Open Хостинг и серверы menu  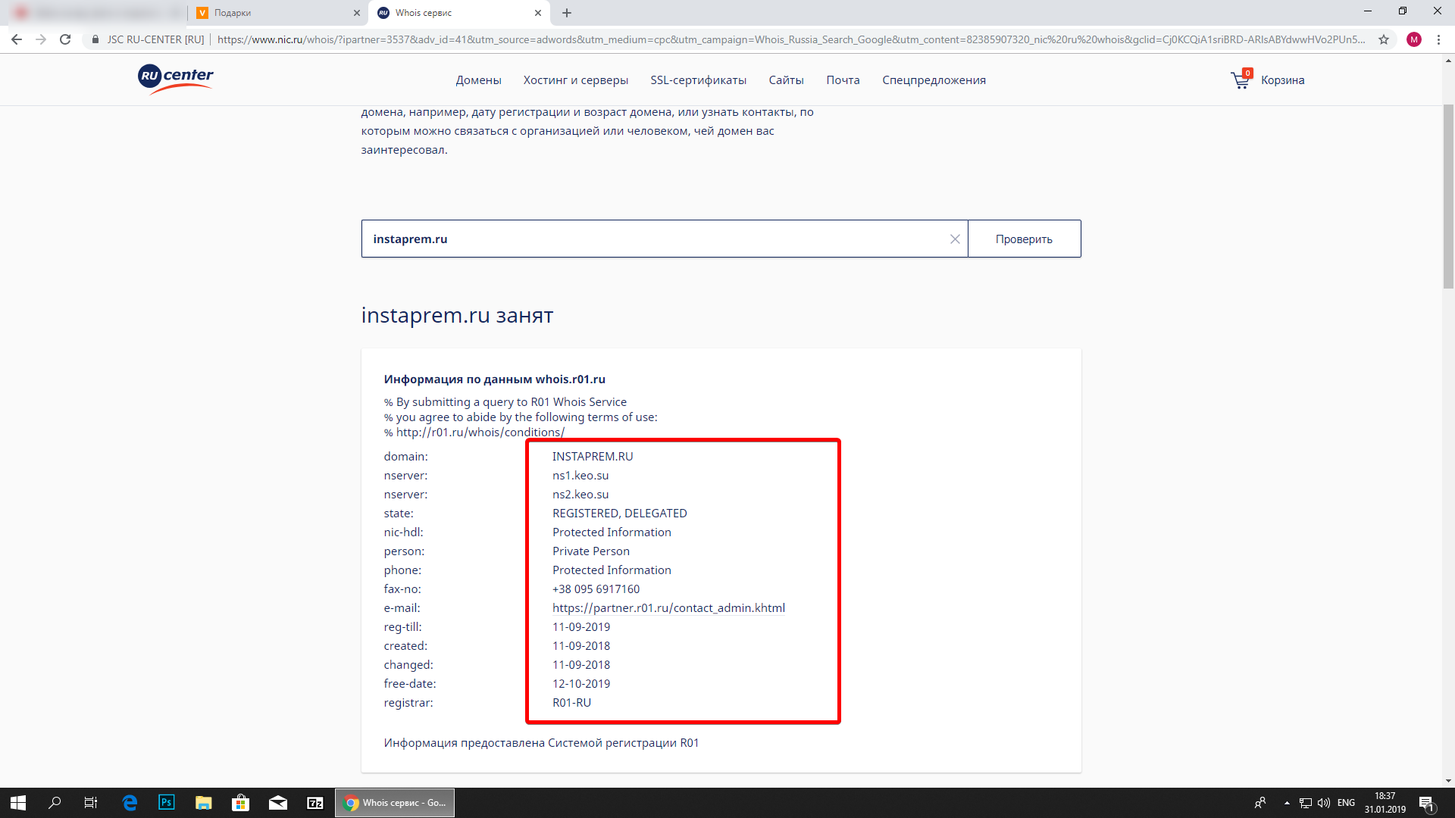pos(575,80)
